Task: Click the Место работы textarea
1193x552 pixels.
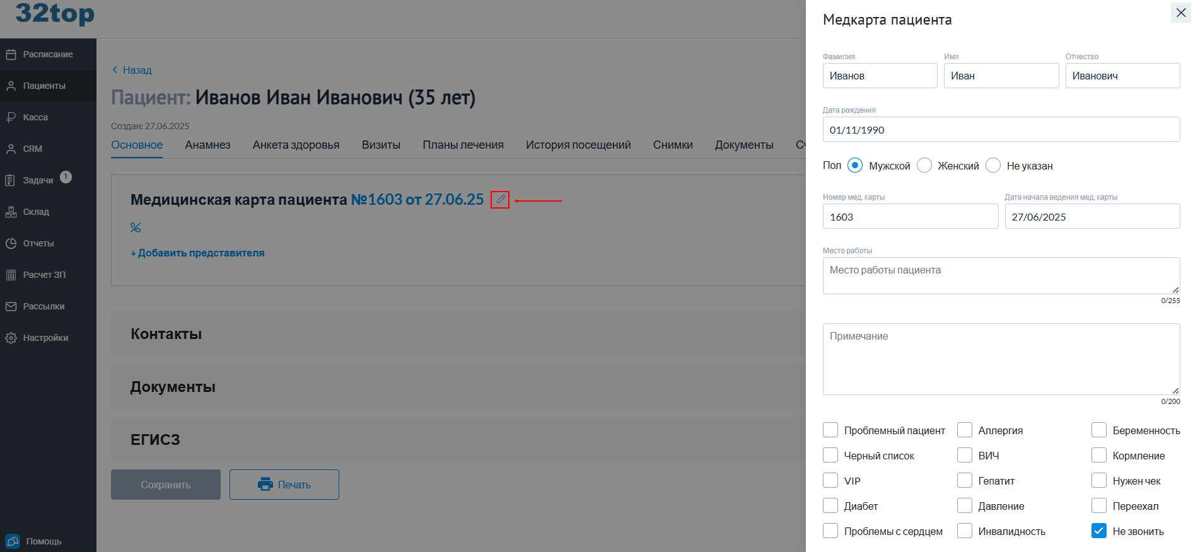Action: (1001, 275)
